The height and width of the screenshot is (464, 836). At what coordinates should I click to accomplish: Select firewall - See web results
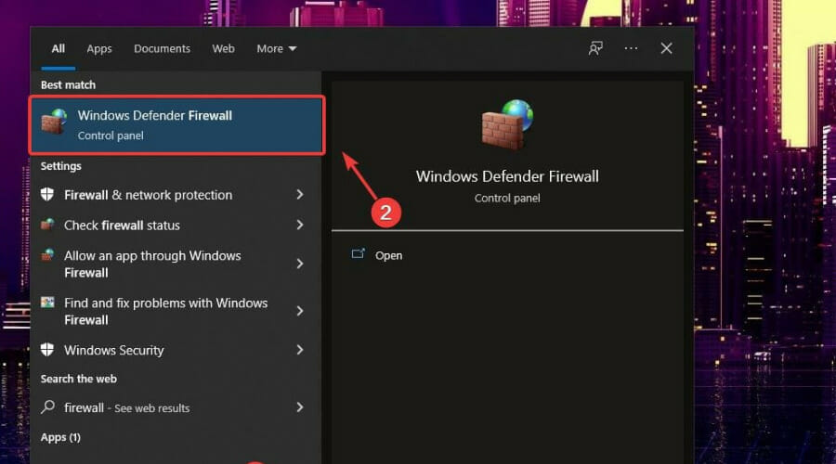pos(176,407)
